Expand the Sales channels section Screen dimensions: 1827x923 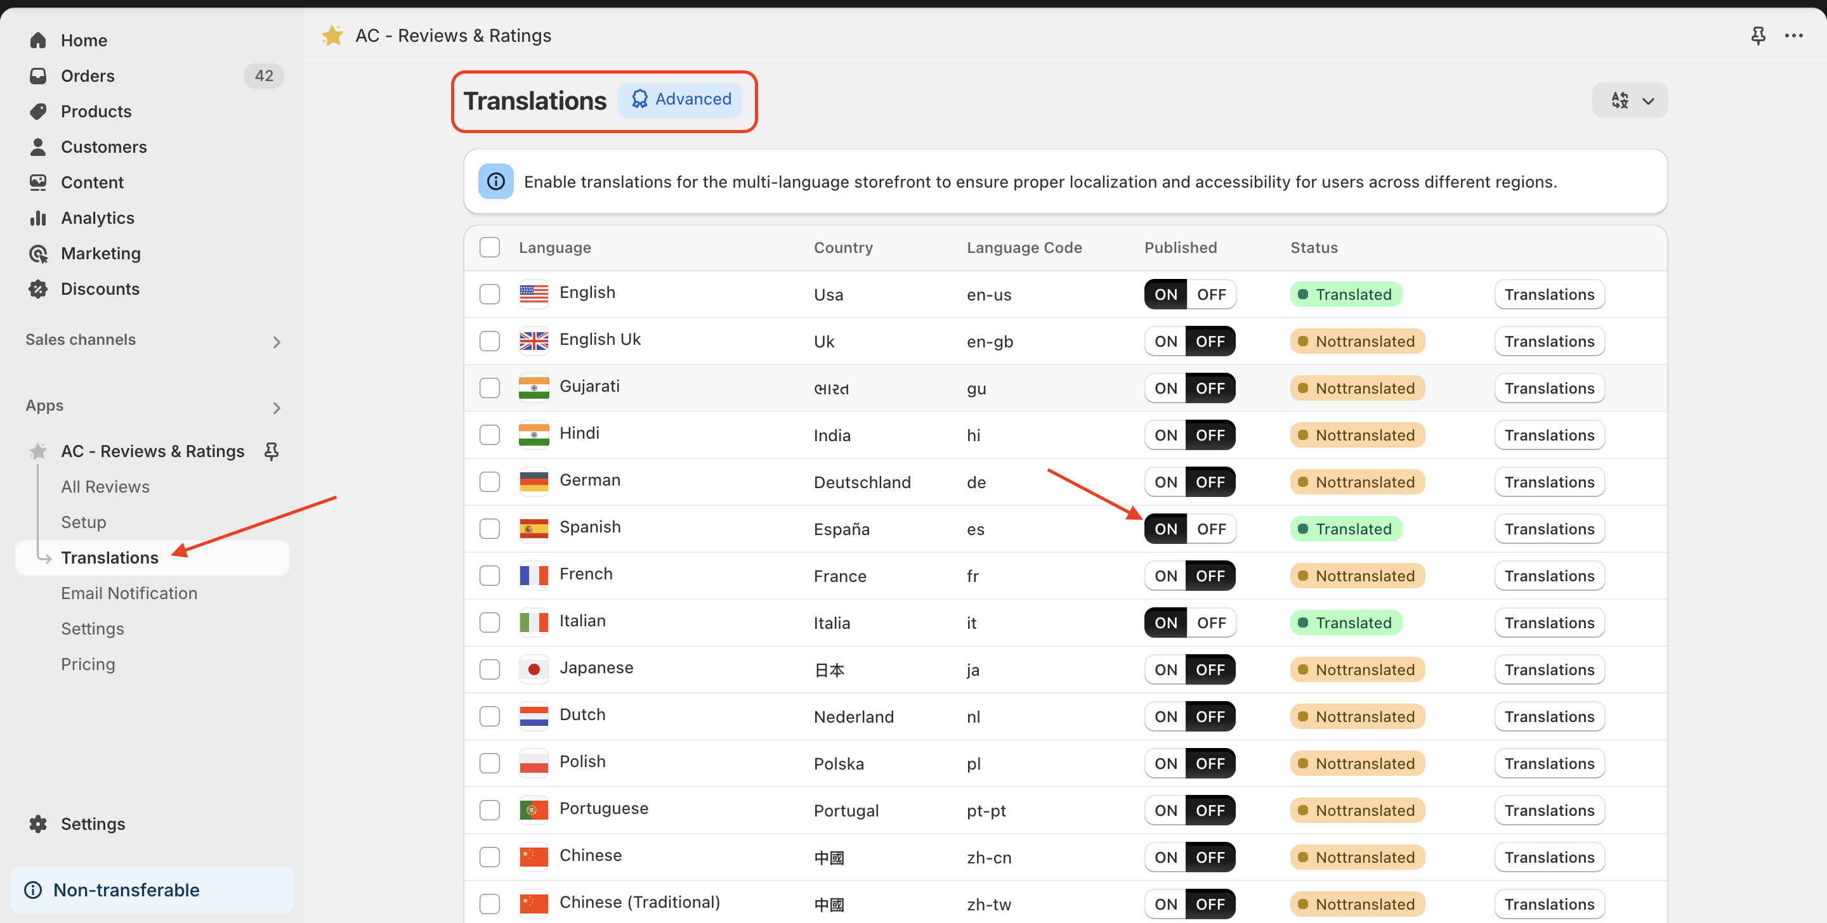pos(277,342)
